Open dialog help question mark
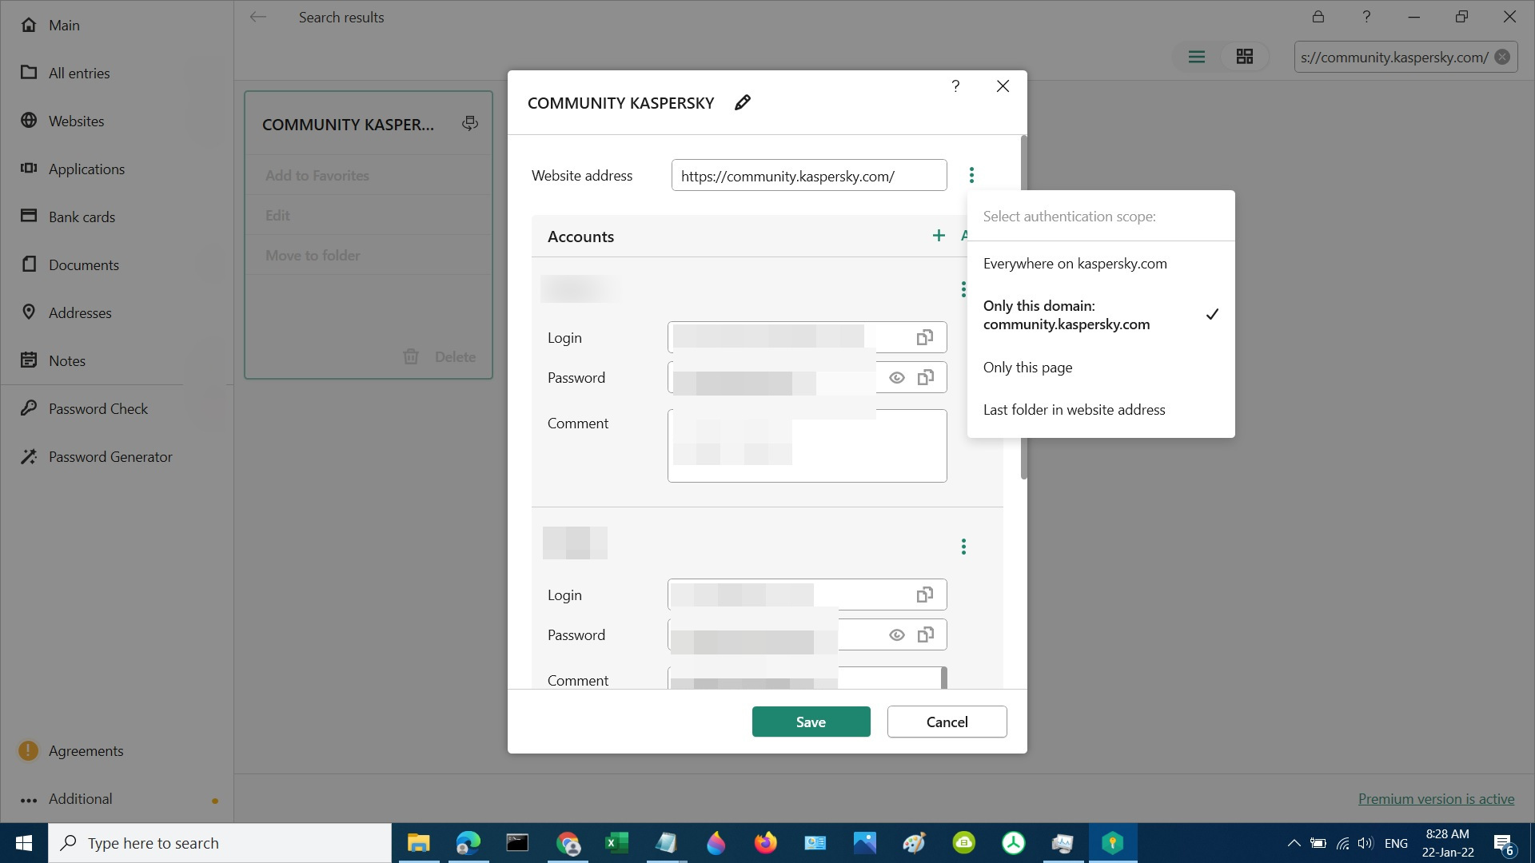 point(955,86)
